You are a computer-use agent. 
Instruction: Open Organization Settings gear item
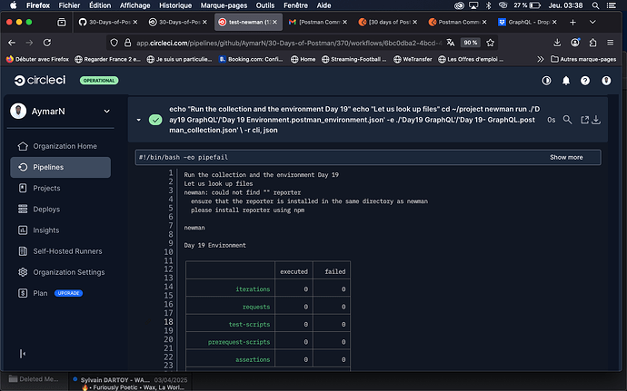pos(60,272)
